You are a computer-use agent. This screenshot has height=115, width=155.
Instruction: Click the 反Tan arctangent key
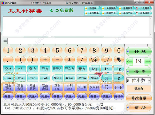(82, 78)
